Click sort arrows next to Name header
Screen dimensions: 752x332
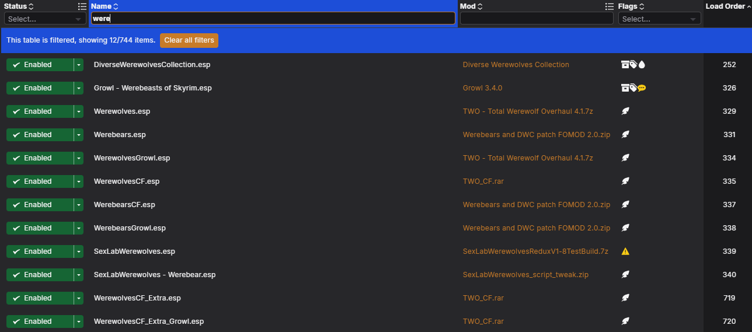(x=116, y=6)
